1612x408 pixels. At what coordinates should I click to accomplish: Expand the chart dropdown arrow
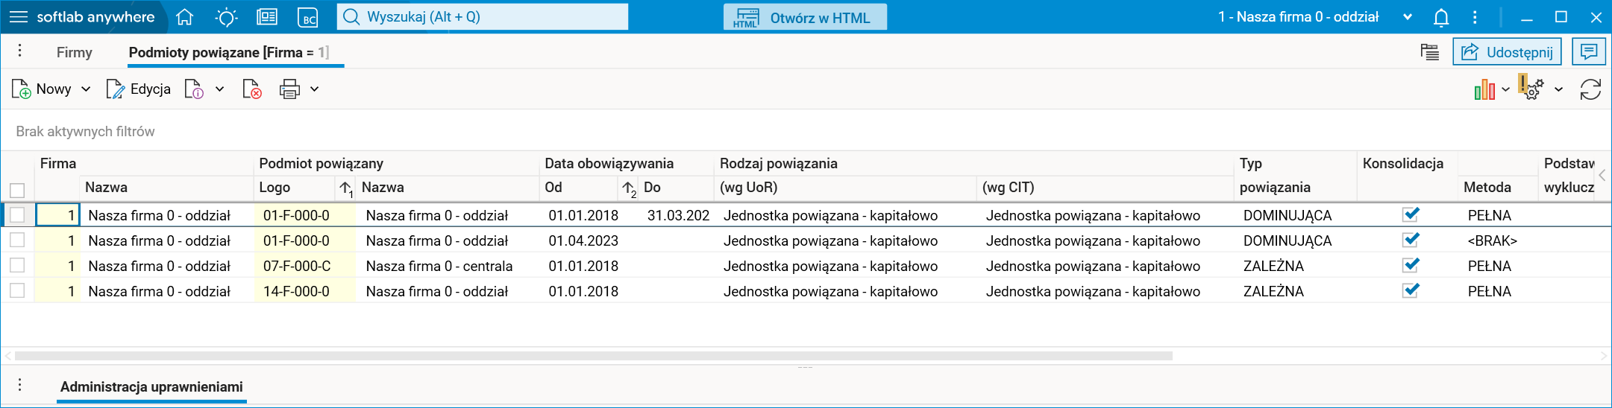coord(1505,89)
